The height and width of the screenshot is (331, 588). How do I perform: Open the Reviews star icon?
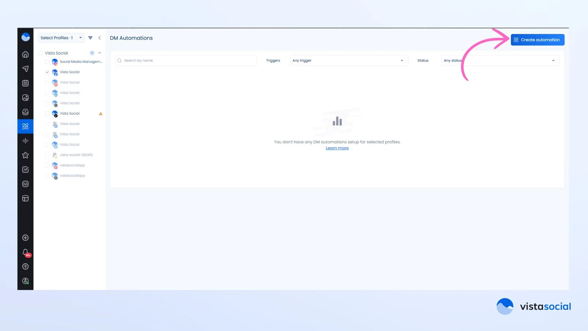coord(25,155)
